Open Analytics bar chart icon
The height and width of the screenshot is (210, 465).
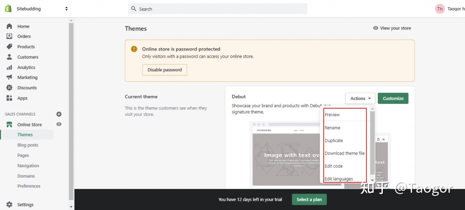point(9,67)
